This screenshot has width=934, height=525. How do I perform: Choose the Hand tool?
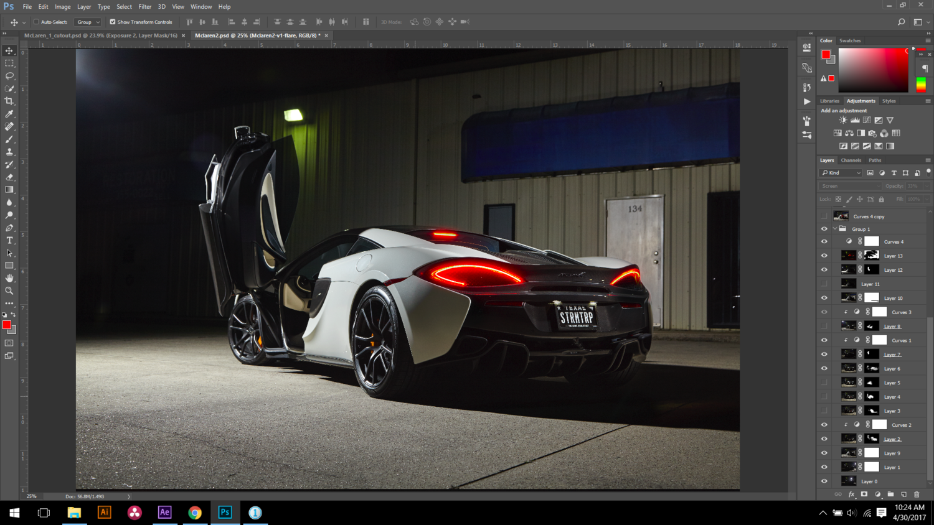coord(9,278)
